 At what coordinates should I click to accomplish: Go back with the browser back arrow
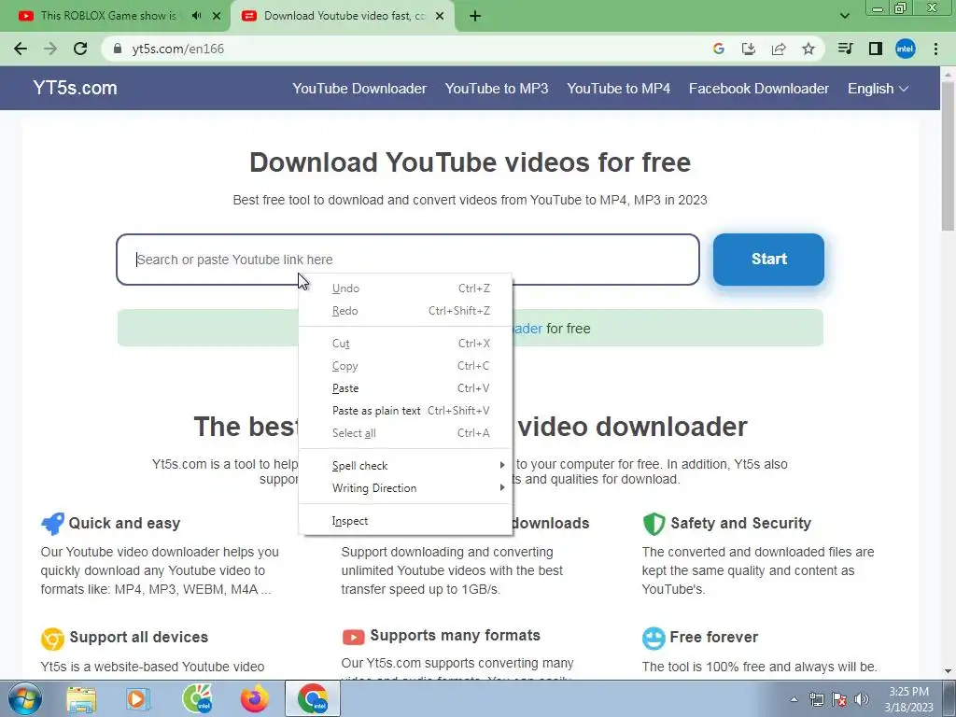[x=21, y=49]
